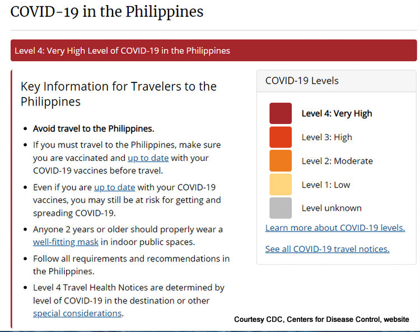This screenshot has width=420, height=332.
Task: Click 'Follow all requirements and recommendations' bullet
Action: click(x=131, y=265)
